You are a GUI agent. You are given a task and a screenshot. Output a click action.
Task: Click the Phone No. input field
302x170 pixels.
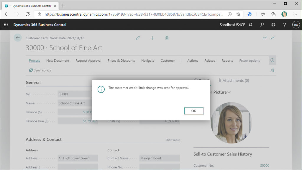point(160,167)
